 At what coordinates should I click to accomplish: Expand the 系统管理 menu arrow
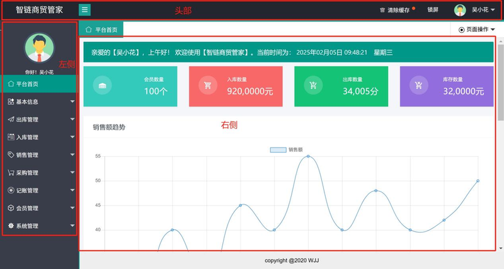click(x=72, y=226)
